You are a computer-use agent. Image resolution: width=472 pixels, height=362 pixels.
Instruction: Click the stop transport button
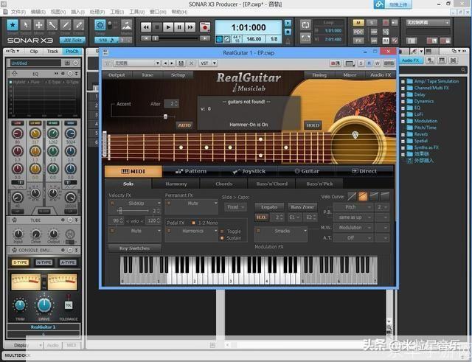tap(157, 27)
